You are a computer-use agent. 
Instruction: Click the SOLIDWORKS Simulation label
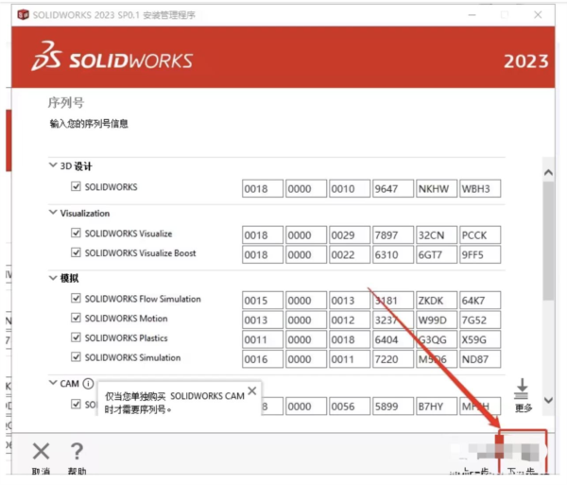tap(132, 357)
